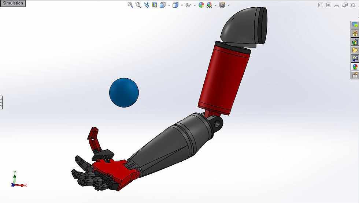Expand the View Settings dropdown arrow

tap(229, 5)
